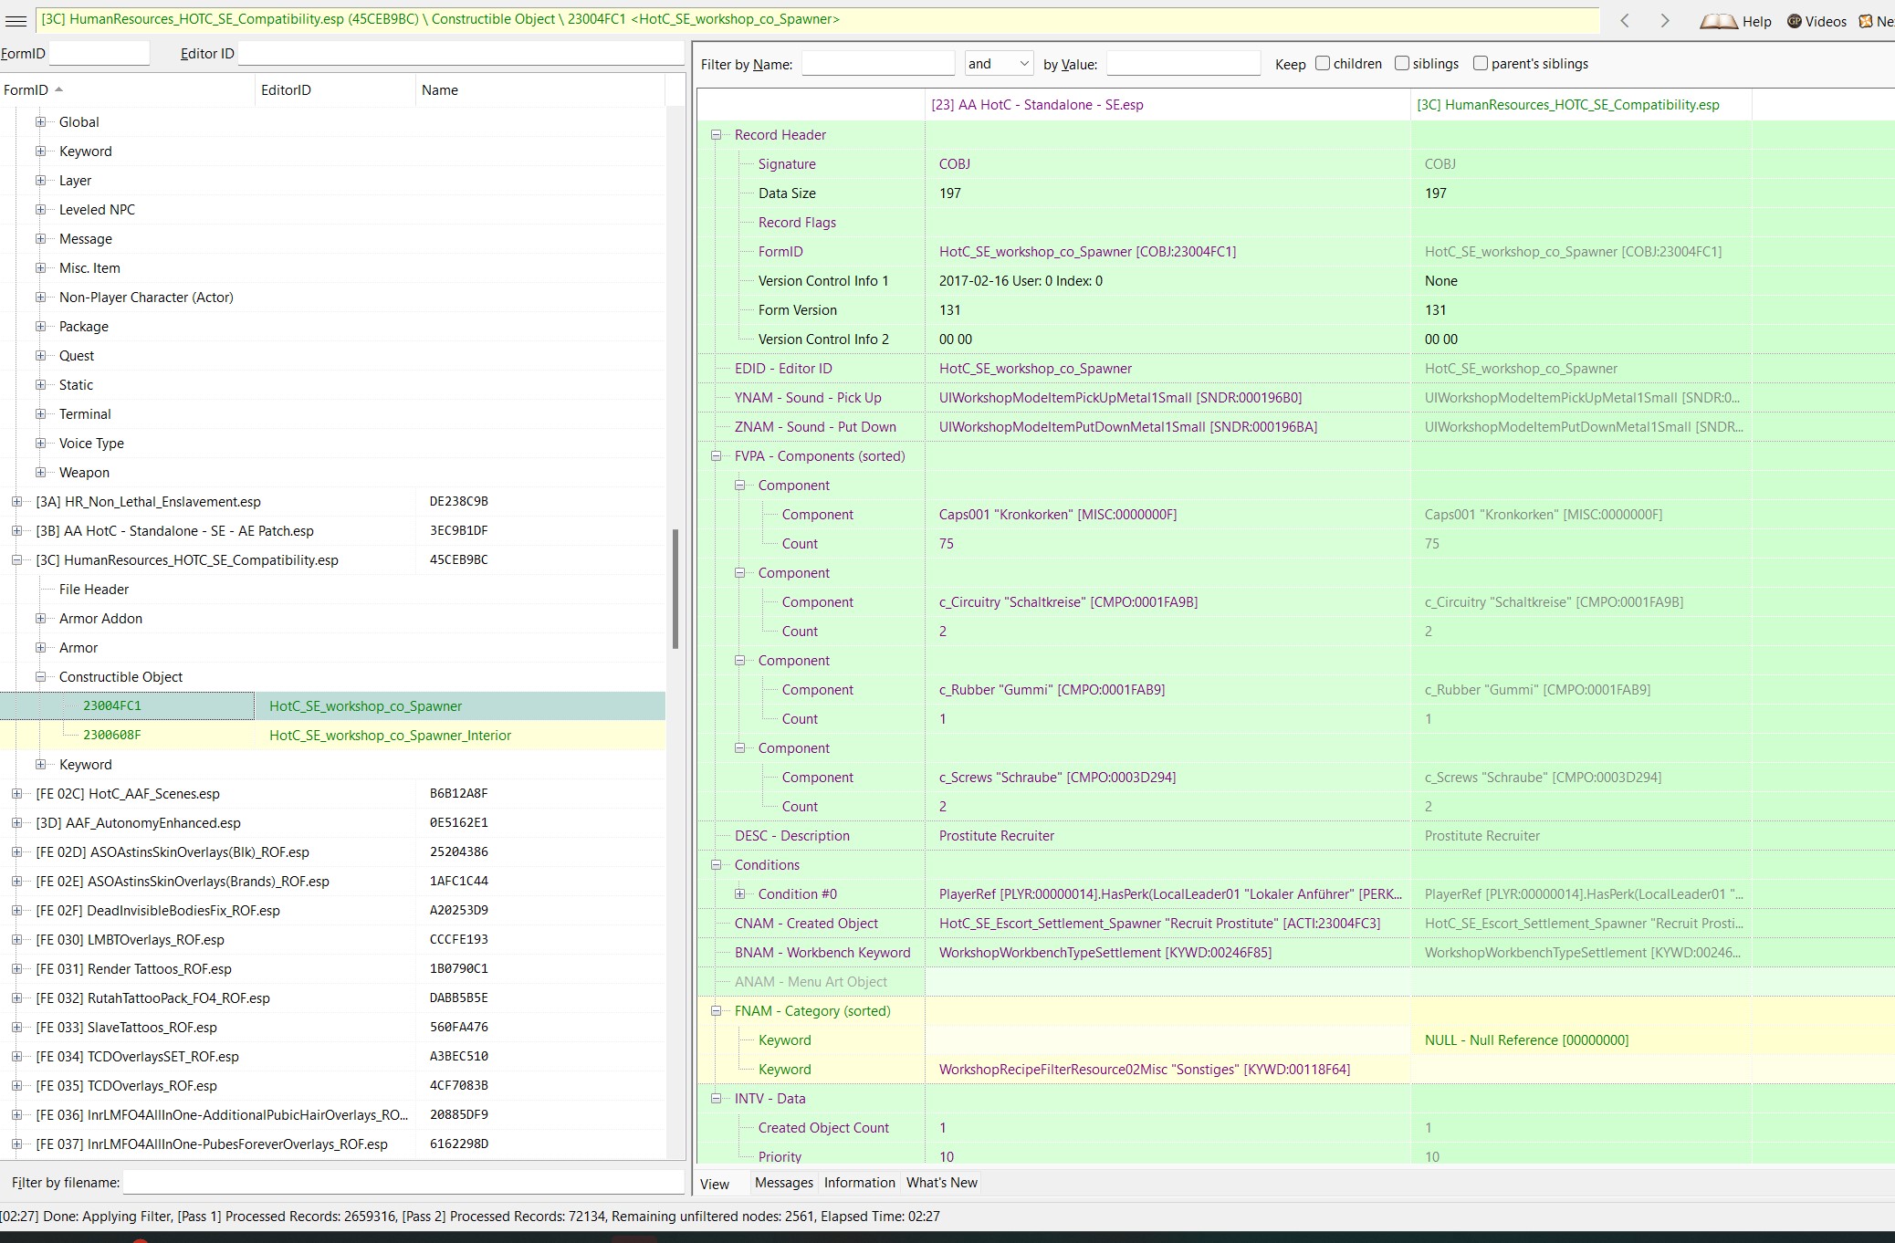1895x1243 pixels.
Task: Open the 'and' filter operator dropdown
Action: [x=1000, y=63]
